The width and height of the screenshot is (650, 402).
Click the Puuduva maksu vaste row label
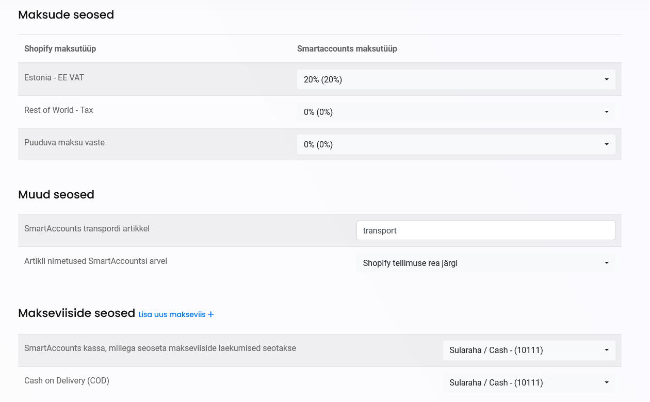pyautogui.click(x=64, y=143)
